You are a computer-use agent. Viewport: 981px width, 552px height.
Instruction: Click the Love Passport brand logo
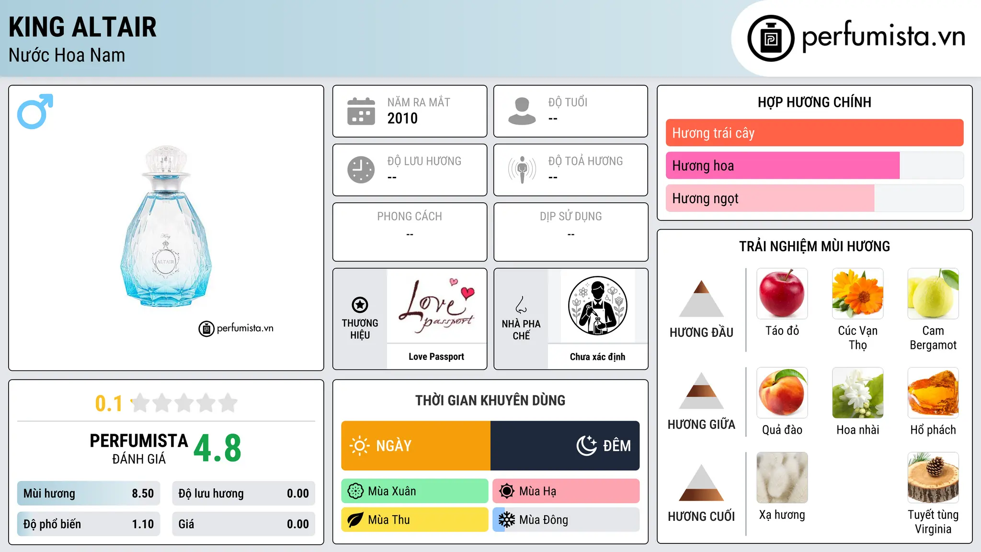[x=436, y=306]
